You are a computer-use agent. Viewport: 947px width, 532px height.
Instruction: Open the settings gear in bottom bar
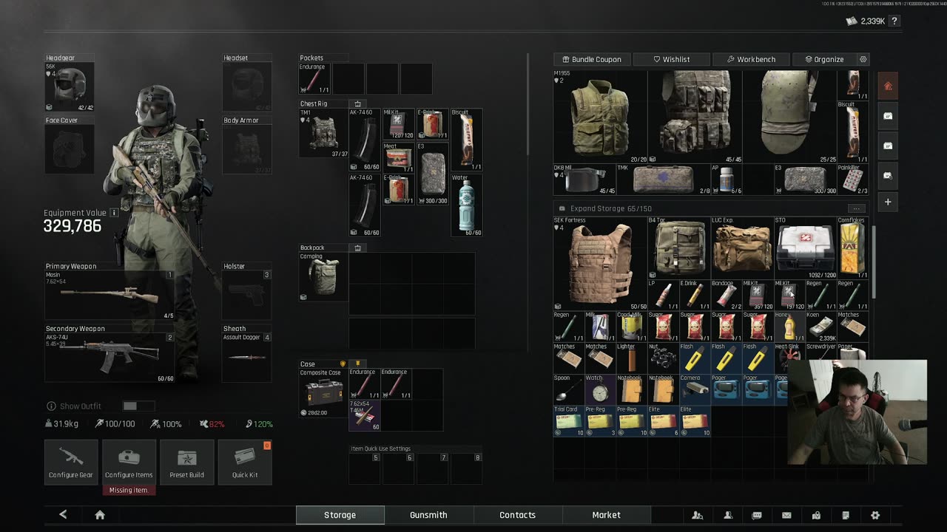coord(875,515)
